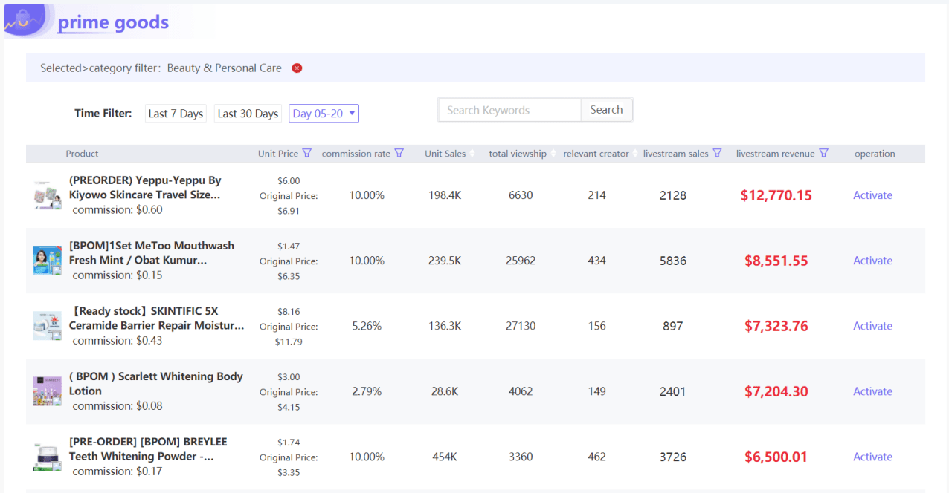The width and height of the screenshot is (949, 493).
Task: Activate the Scarlett Whitening Body Lotion
Action: [x=872, y=391]
